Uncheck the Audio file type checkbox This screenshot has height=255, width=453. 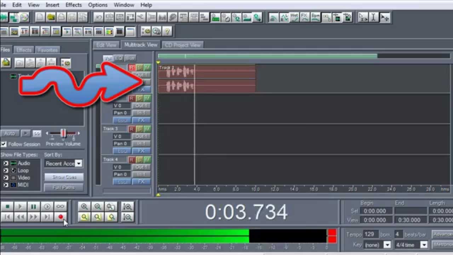click(6, 163)
